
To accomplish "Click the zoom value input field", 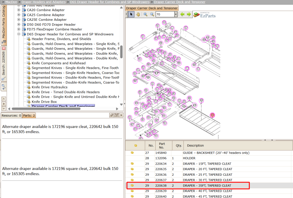I will click(x=165, y=14).
